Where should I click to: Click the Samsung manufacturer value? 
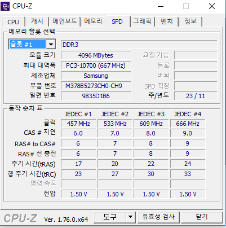coord(96,76)
